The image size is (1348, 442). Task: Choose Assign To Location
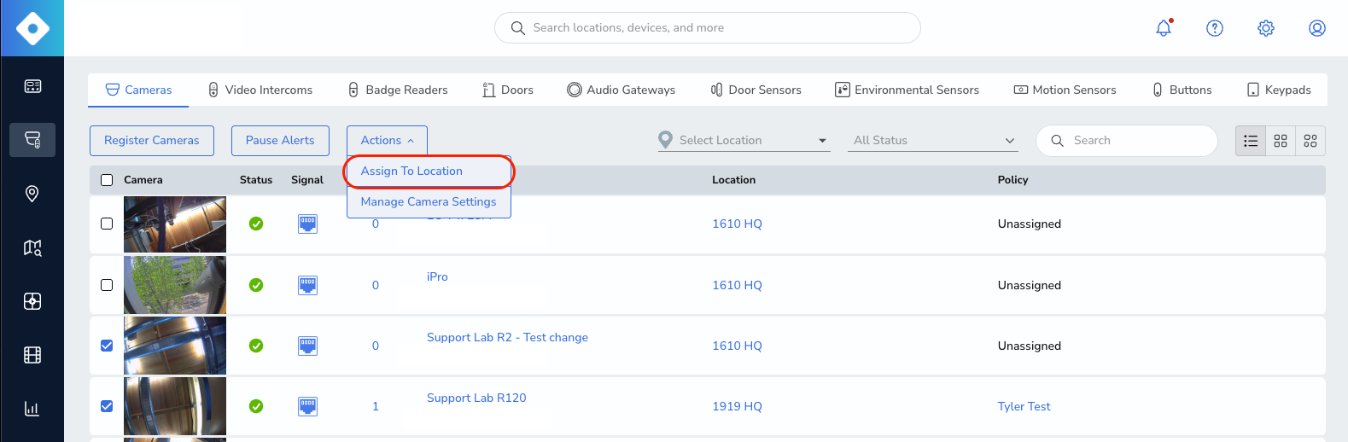point(429,172)
